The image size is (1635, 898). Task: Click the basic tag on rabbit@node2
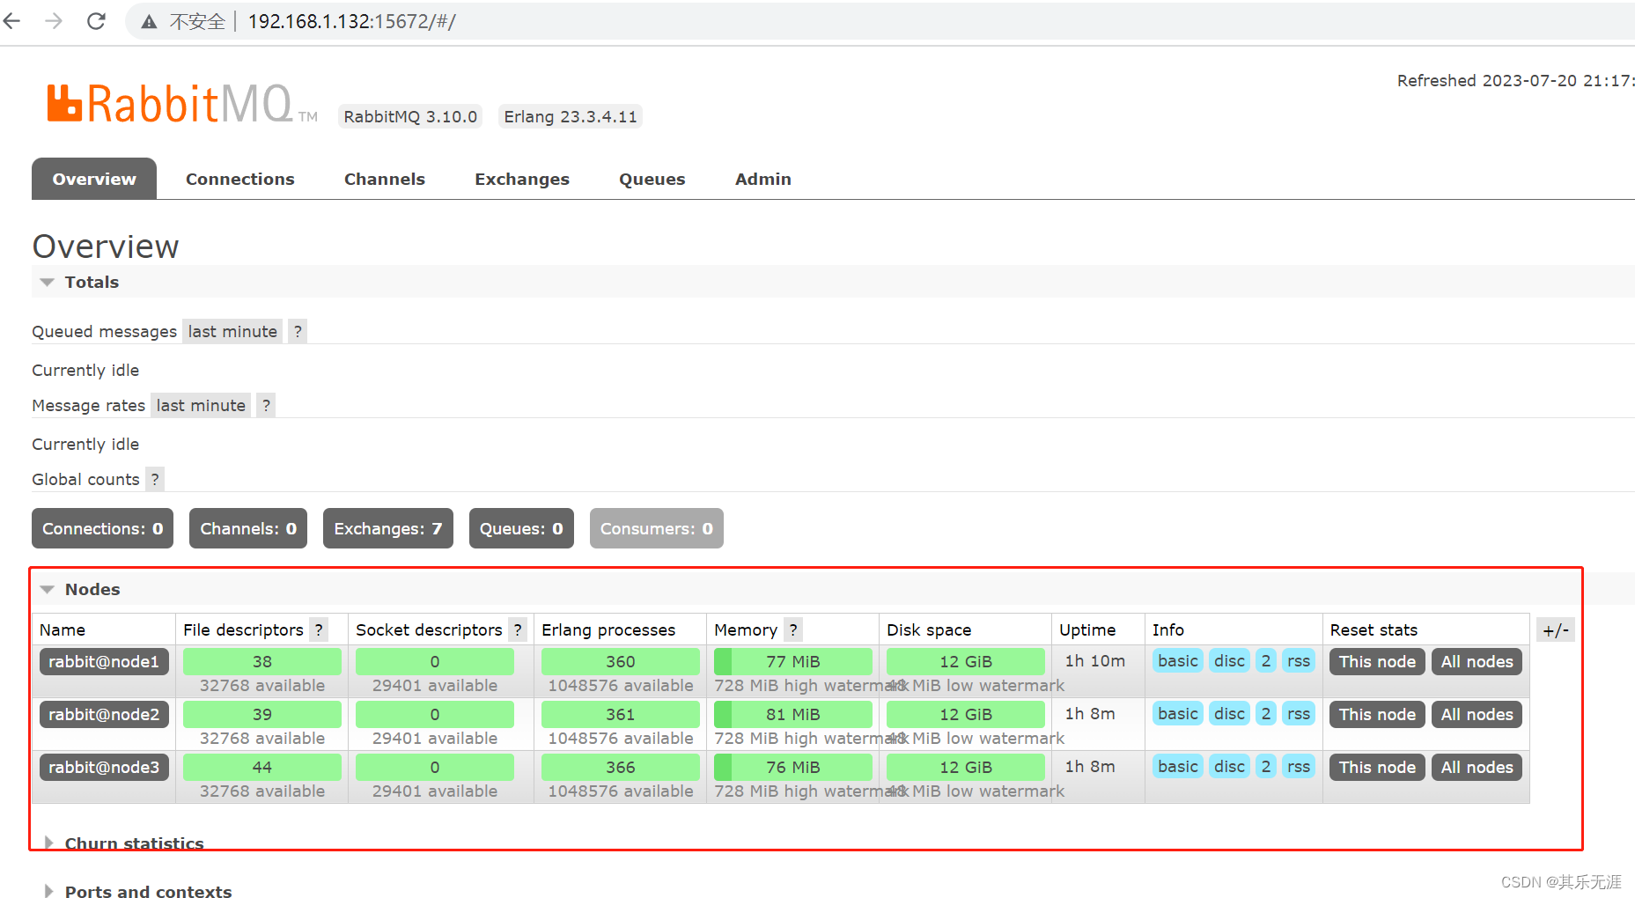[1178, 713]
